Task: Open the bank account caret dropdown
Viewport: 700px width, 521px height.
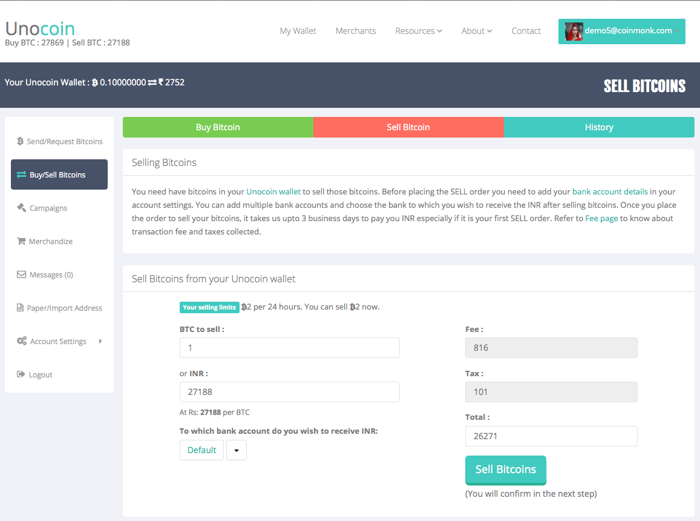Action: 237,450
